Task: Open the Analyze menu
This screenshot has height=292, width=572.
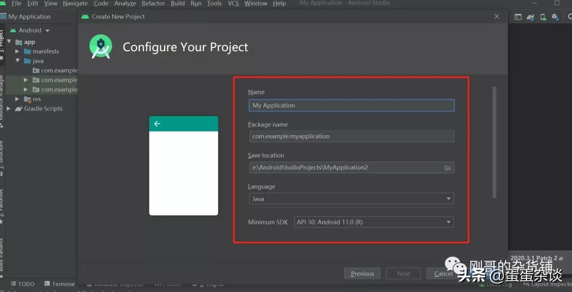Action: (x=125, y=4)
